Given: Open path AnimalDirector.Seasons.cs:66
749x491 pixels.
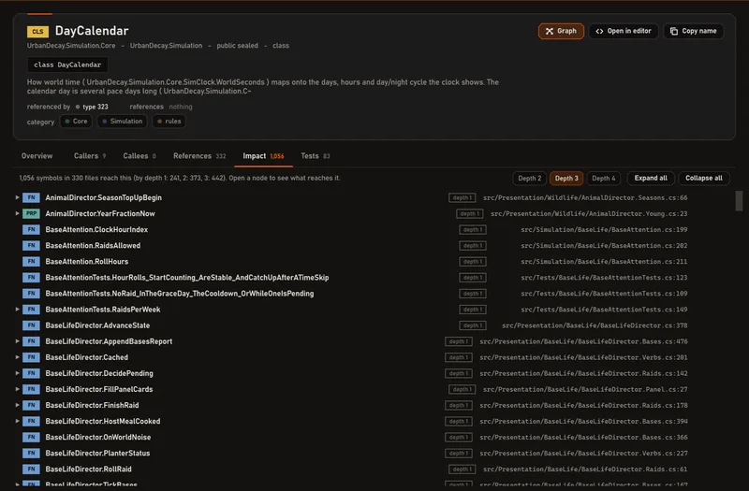Looking at the screenshot, I should 585,197.
